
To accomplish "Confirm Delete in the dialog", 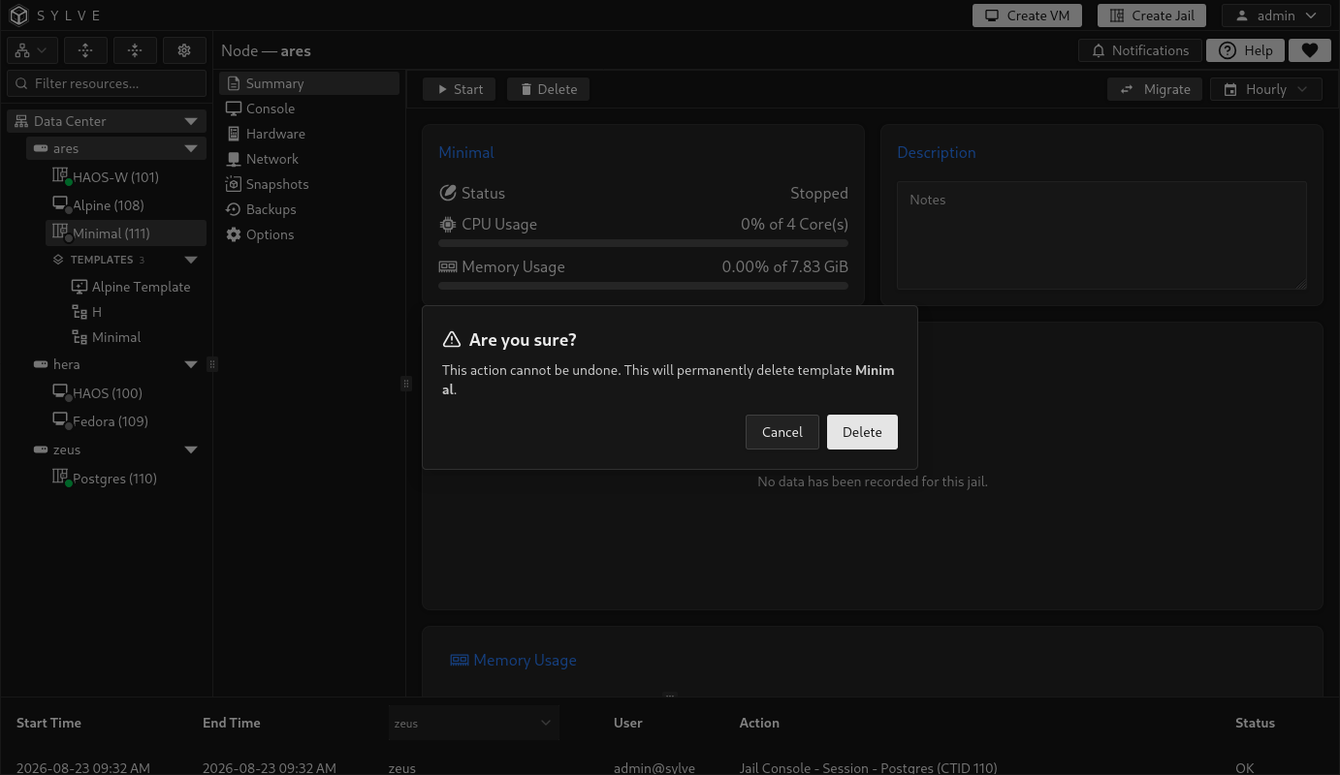I will [x=862, y=432].
